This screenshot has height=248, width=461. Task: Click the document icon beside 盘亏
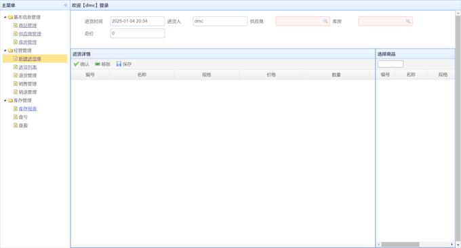(16, 117)
